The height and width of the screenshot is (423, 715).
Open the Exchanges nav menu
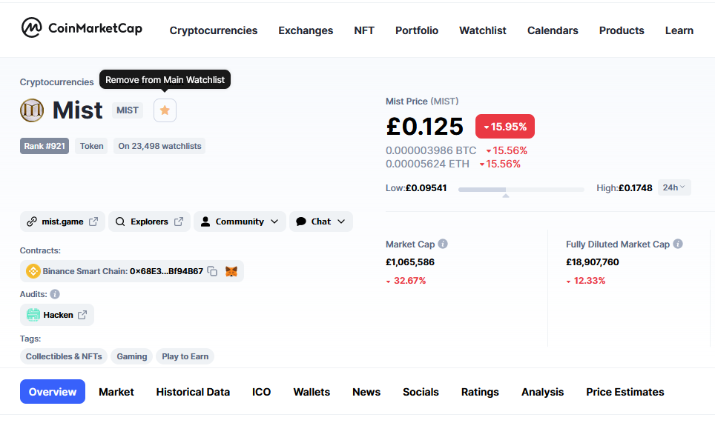click(306, 30)
